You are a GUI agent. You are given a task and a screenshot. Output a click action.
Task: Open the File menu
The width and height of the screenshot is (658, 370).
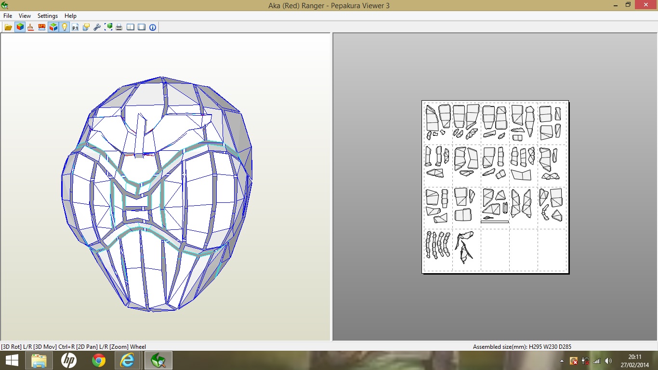click(x=8, y=16)
